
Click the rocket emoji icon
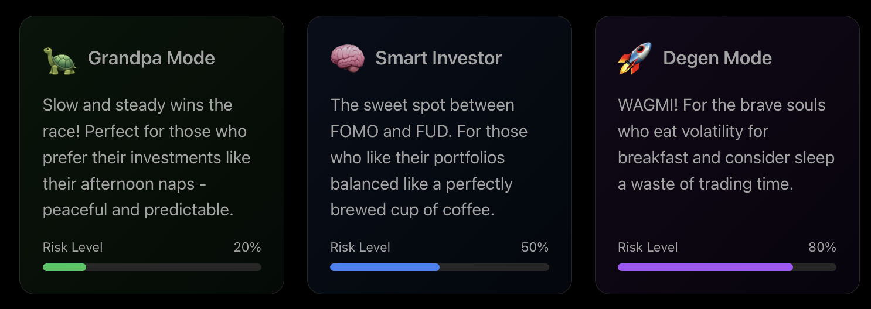tap(635, 59)
